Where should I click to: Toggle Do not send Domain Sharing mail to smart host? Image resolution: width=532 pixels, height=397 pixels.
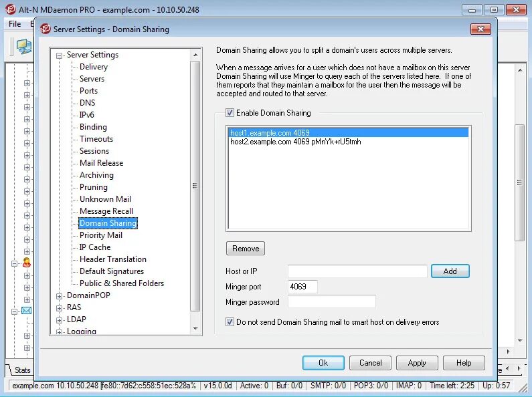click(230, 321)
